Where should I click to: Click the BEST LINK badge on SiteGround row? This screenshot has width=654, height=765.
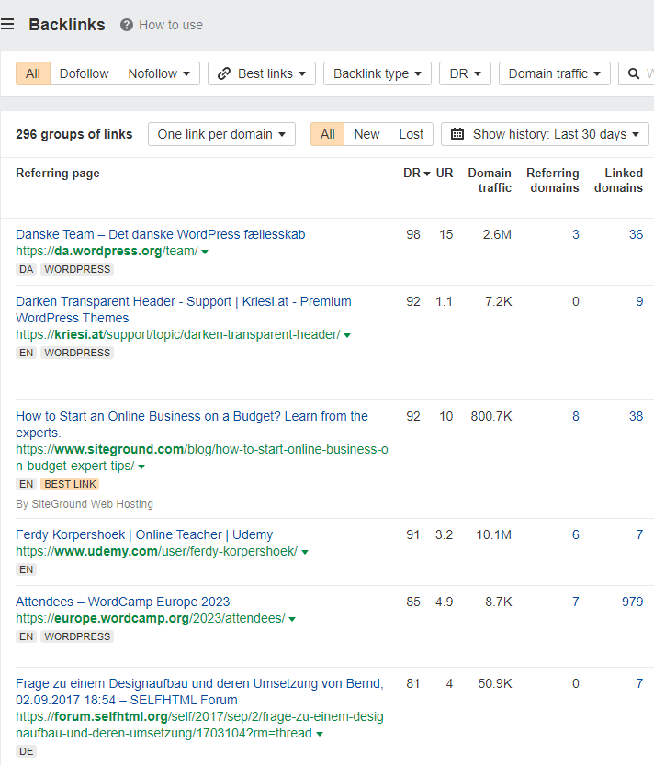coord(69,483)
